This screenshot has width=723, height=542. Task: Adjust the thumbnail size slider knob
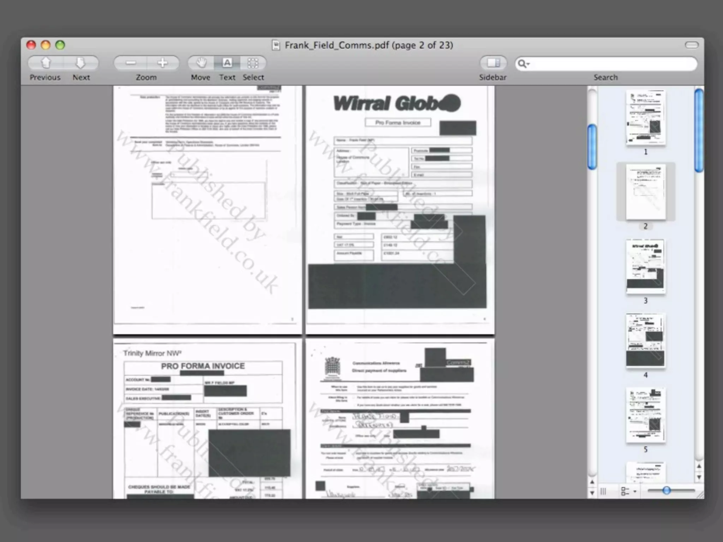[x=666, y=490]
